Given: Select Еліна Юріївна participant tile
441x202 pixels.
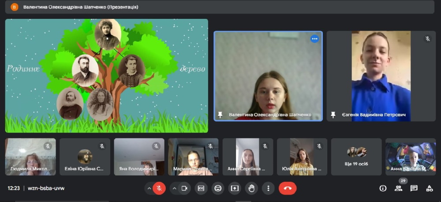Looking at the screenshot, I should [x=85, y=157].
